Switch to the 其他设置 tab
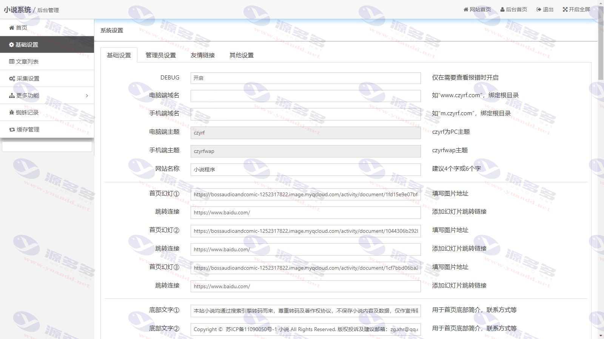This screenshot has width=604, height=339. click(x=242, y=55)
